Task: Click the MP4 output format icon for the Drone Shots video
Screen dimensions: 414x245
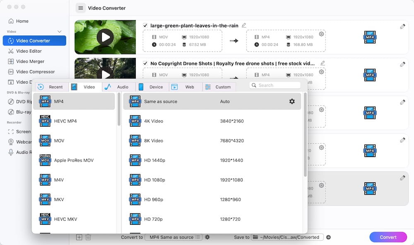Action: coord(370,75)
